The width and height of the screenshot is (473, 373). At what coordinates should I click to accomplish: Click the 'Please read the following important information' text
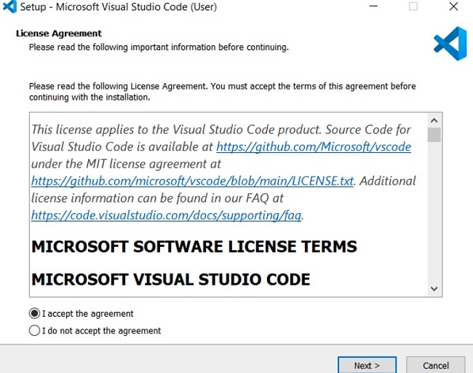pyautogui.click(x=159, y=47)
